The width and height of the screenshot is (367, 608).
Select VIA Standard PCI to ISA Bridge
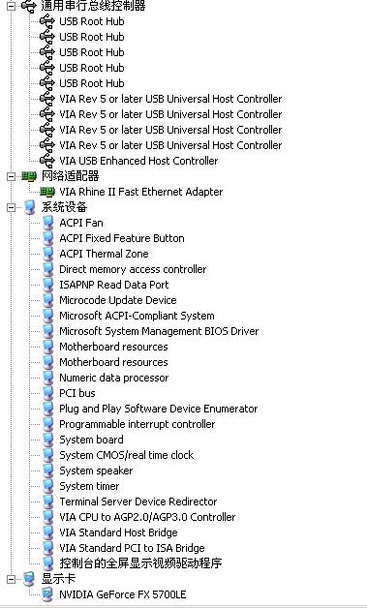click(132, 548)
